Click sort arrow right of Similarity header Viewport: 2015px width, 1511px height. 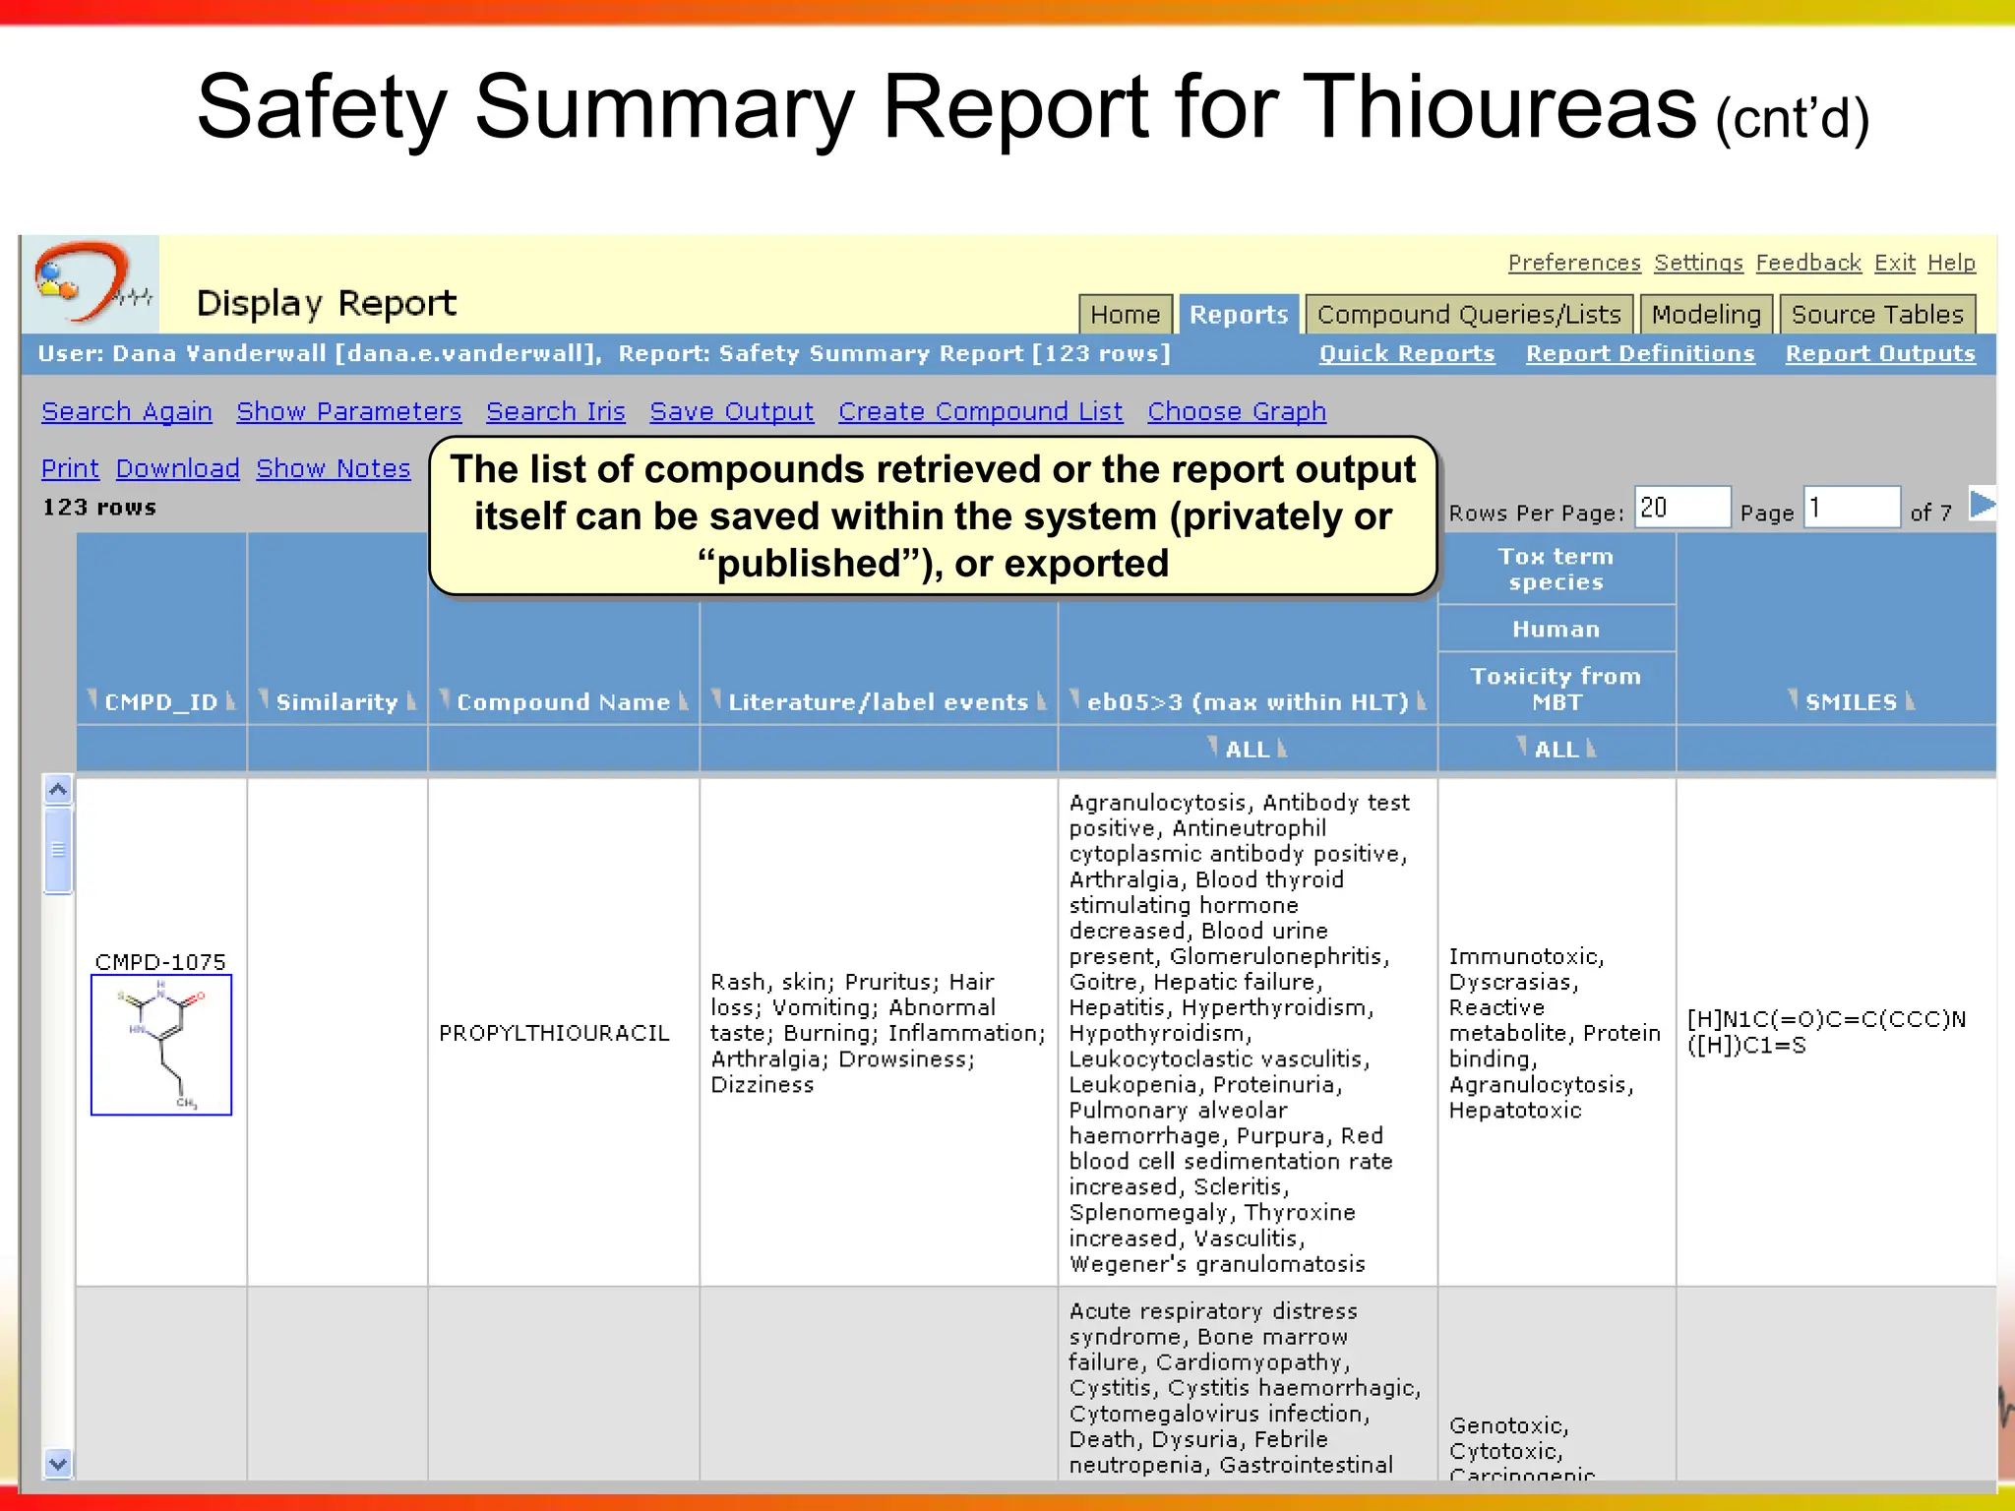(x=412, y=700)
